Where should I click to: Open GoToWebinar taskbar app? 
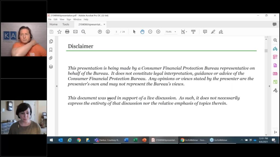tap(219, 140)
